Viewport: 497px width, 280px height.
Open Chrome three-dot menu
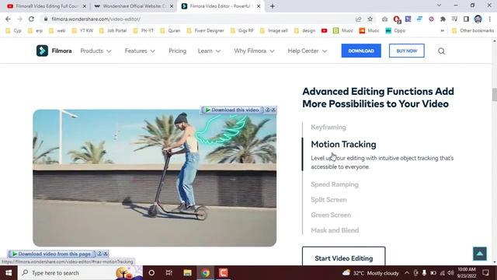coord(490,19)
